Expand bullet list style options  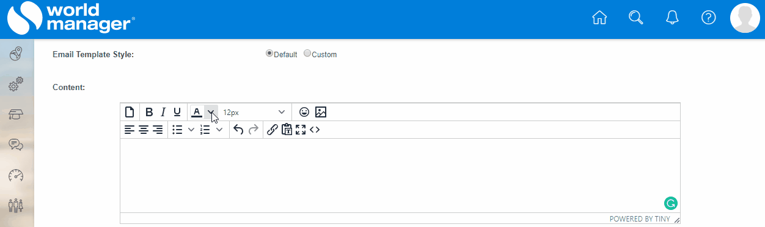191,130
